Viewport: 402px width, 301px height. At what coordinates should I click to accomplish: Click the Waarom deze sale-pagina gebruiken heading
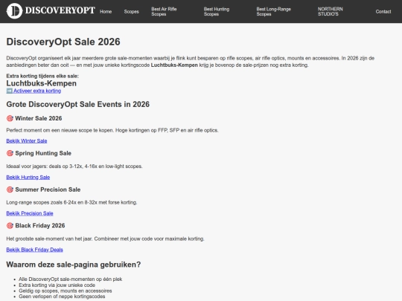74,265
